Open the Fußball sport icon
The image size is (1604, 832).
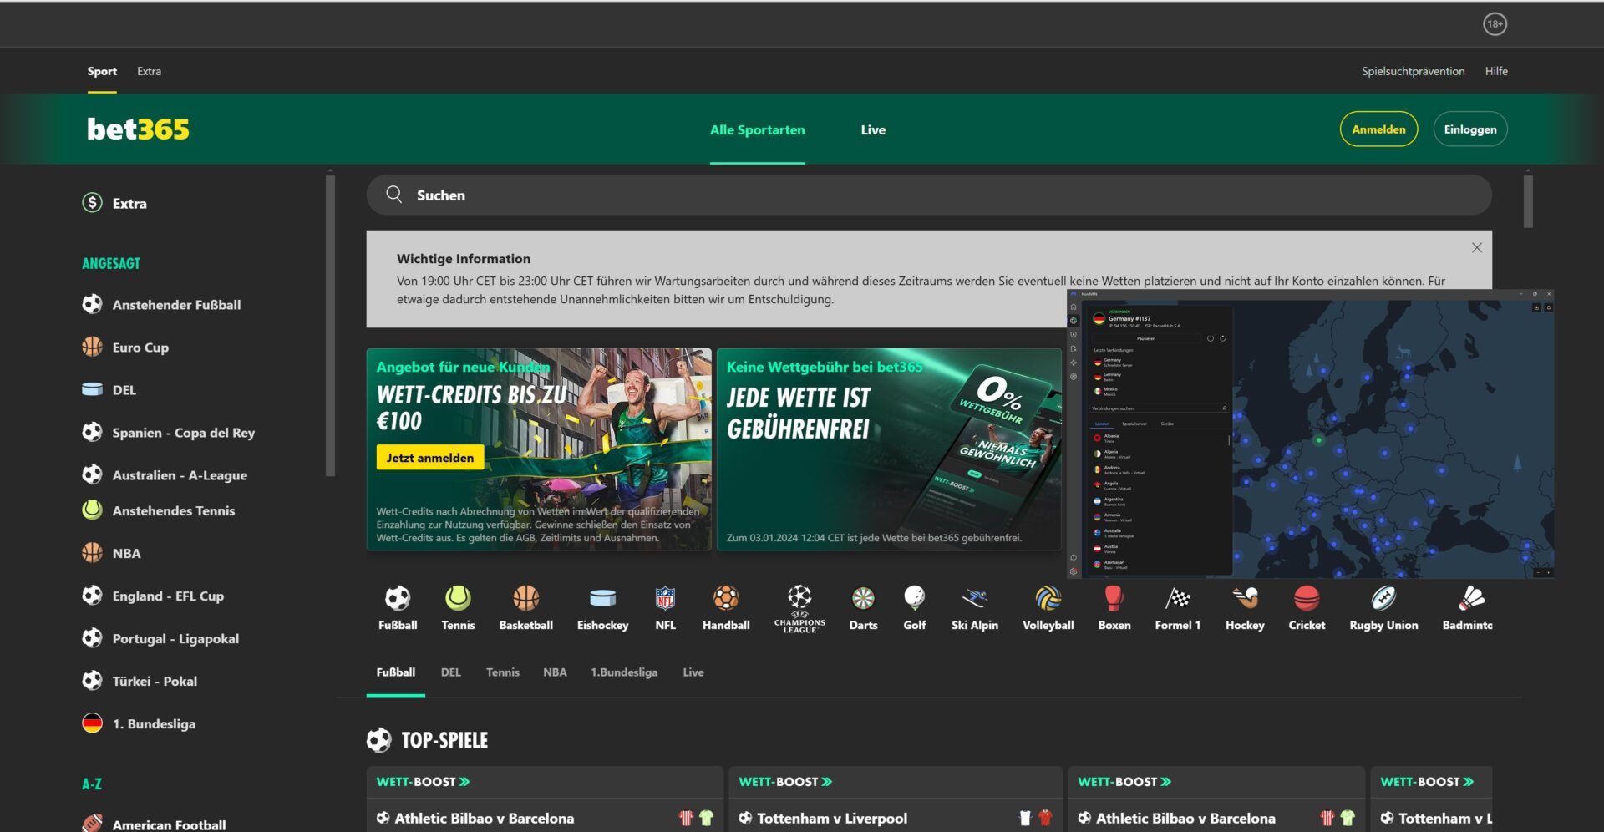(398, 598)
